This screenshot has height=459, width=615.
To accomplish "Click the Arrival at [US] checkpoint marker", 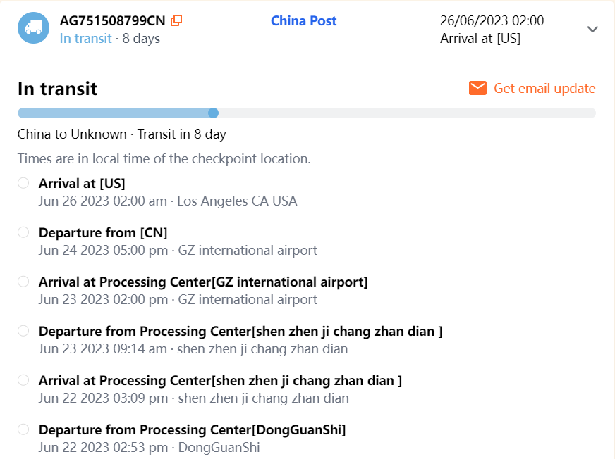I will coord(23,183).
